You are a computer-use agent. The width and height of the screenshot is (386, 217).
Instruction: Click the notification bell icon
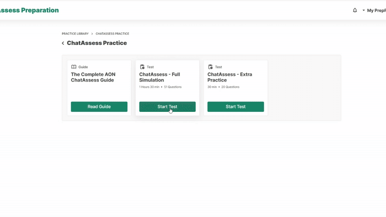click(355, 10)
